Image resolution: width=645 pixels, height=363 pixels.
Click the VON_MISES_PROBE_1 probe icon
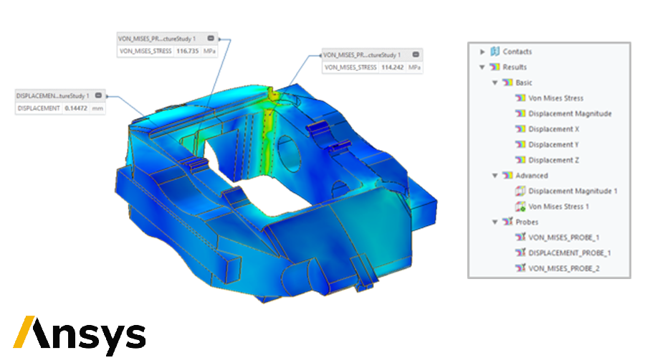(x=521, y=237)
